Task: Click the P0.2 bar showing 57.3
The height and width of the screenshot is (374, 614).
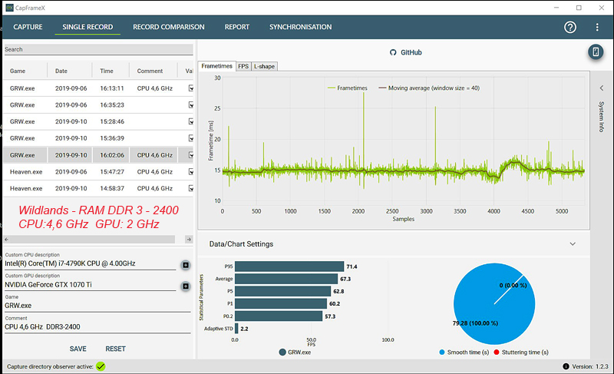Action: click(279, 316)
